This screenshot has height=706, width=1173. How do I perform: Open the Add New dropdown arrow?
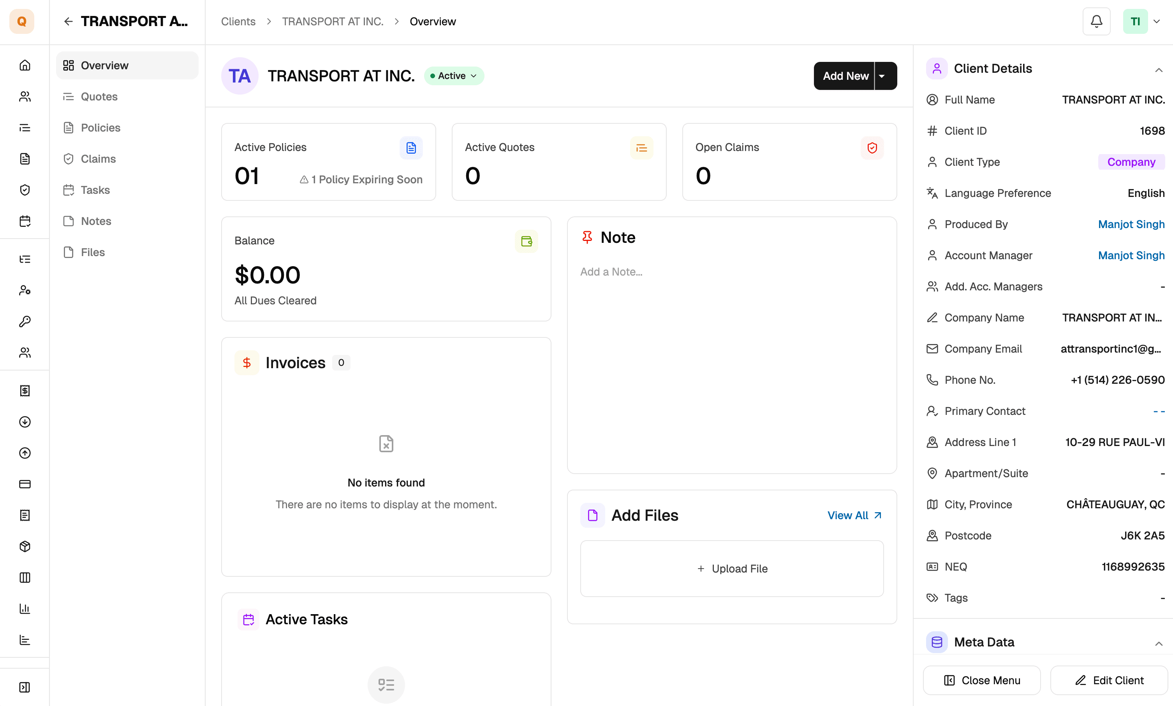pyautogui.click(x=882, y=76)
